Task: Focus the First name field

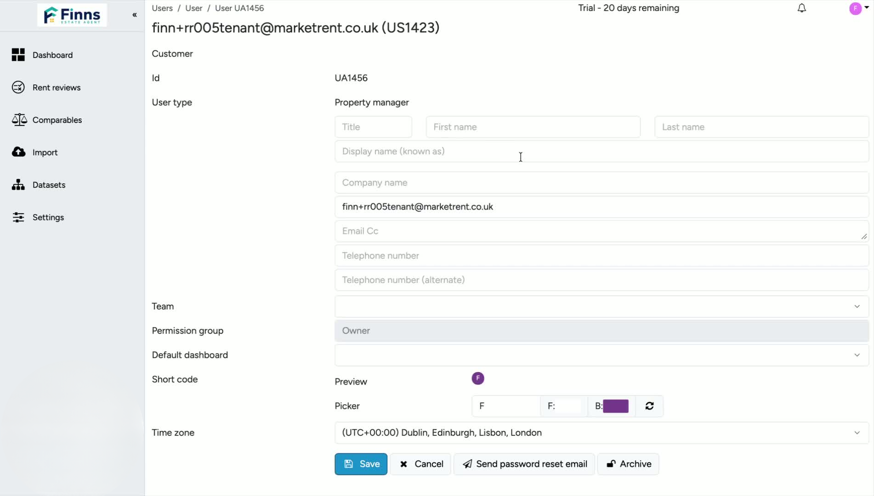Action: pos(533,127)
